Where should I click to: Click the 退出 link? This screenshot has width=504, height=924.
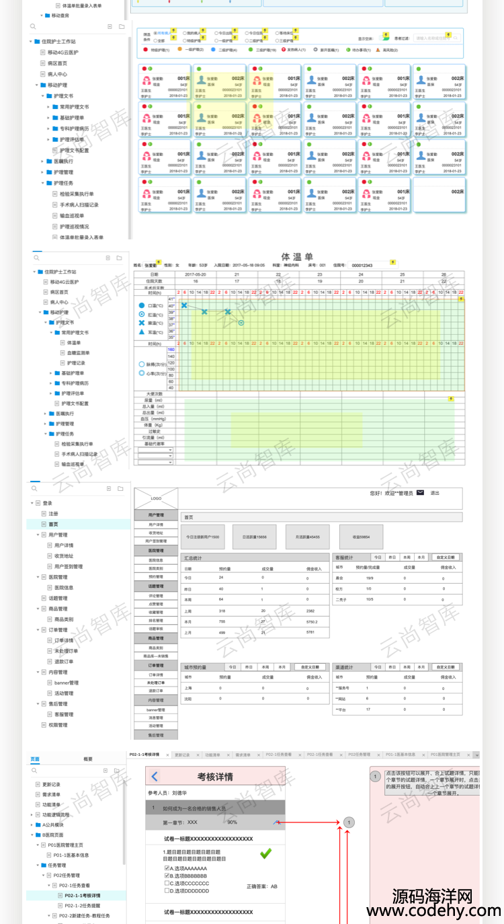(435, 493)
